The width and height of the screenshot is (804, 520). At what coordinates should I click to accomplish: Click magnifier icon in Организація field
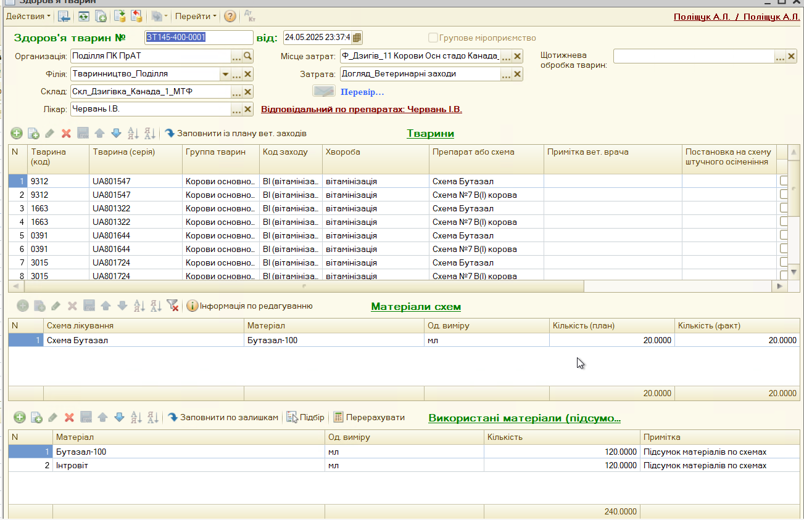click(x=247, y=57)
